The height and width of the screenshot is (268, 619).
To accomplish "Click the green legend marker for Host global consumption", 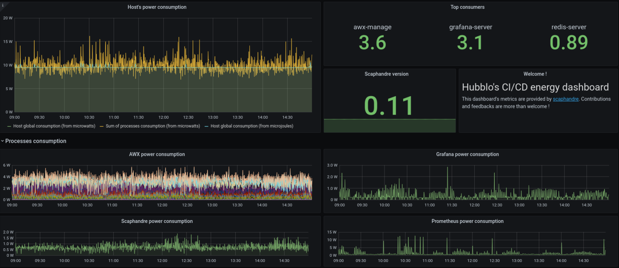I will coord(9,126).
